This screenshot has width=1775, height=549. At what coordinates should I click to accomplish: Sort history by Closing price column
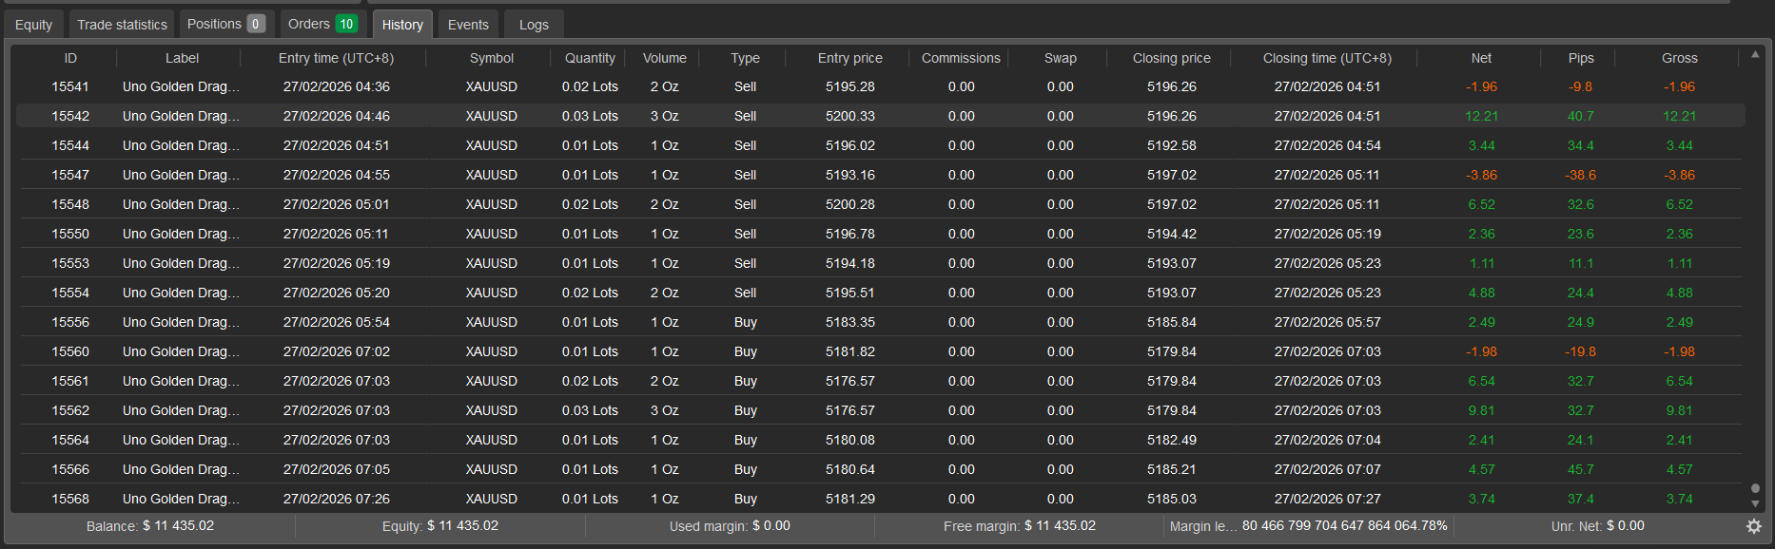[x=1171, y=58]
